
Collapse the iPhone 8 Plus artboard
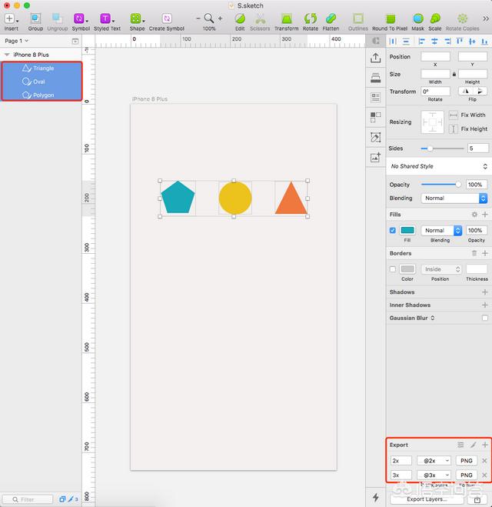pos(7,55)
